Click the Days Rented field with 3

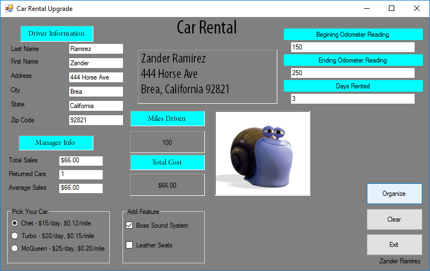[x=353, y=99]
